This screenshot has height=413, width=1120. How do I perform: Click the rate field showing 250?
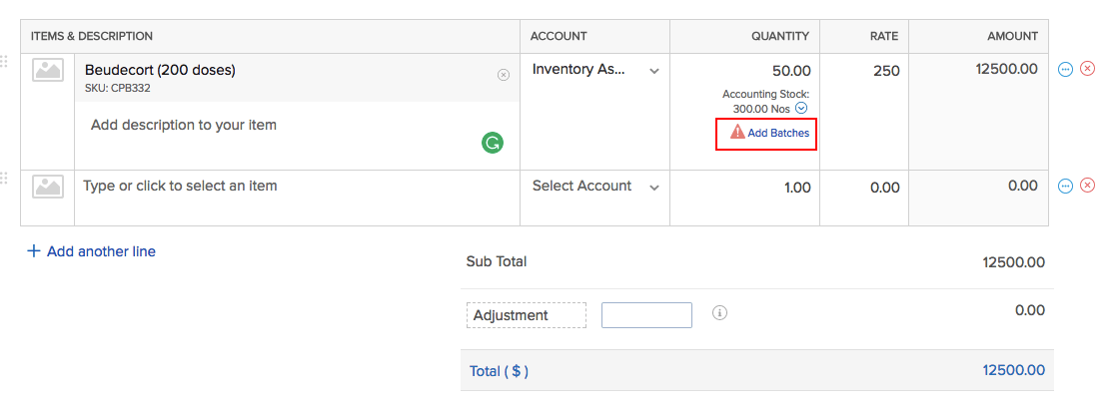(x=864, y=71)
